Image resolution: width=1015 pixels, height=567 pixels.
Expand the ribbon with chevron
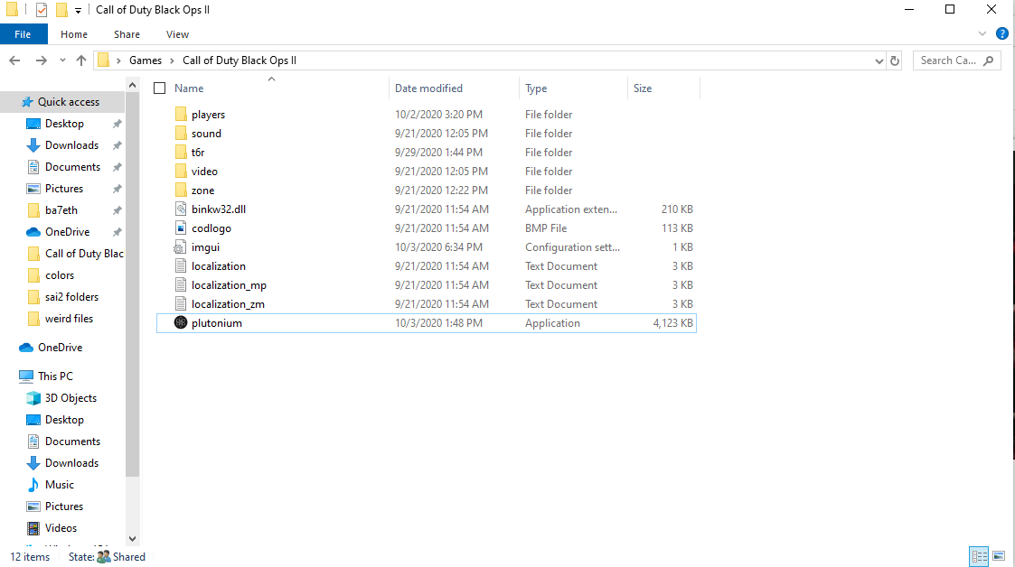pos(982,33)
